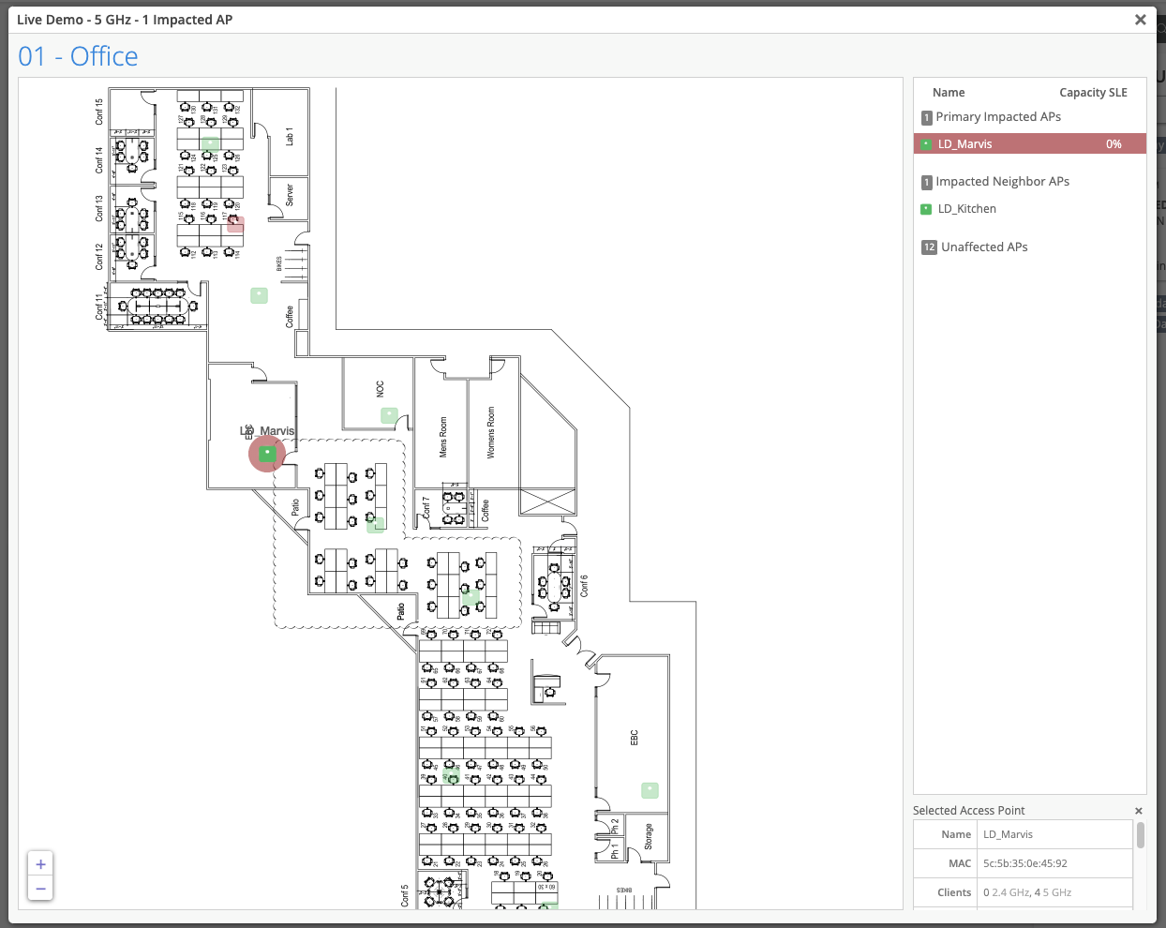This screenshot has width=1166, height=928.
Task: Close the Live Demo dialog
Action: click(1140, 20)
